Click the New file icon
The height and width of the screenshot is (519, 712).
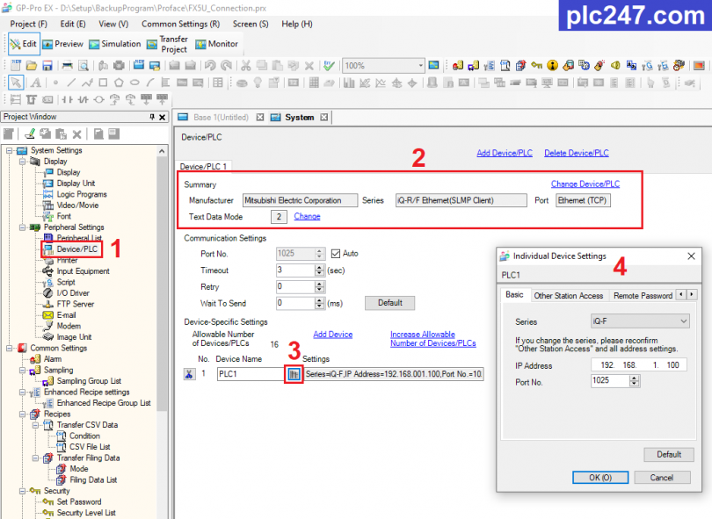16,66
